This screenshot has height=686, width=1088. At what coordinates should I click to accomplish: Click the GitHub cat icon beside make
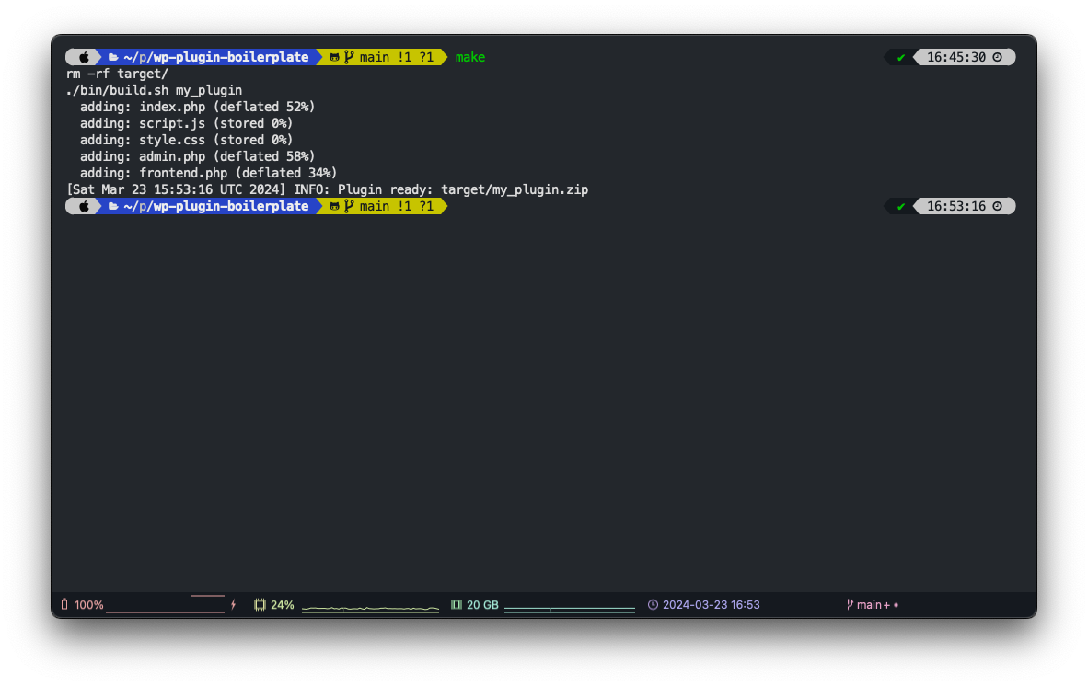[334, 58]
